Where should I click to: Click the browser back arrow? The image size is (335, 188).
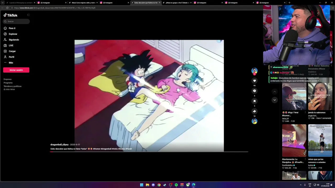click(2, 8)
